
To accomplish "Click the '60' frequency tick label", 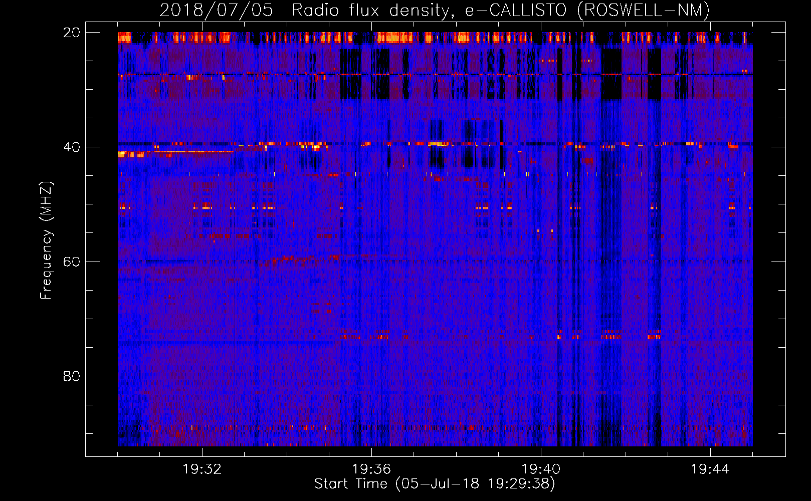I will [71, 262].
